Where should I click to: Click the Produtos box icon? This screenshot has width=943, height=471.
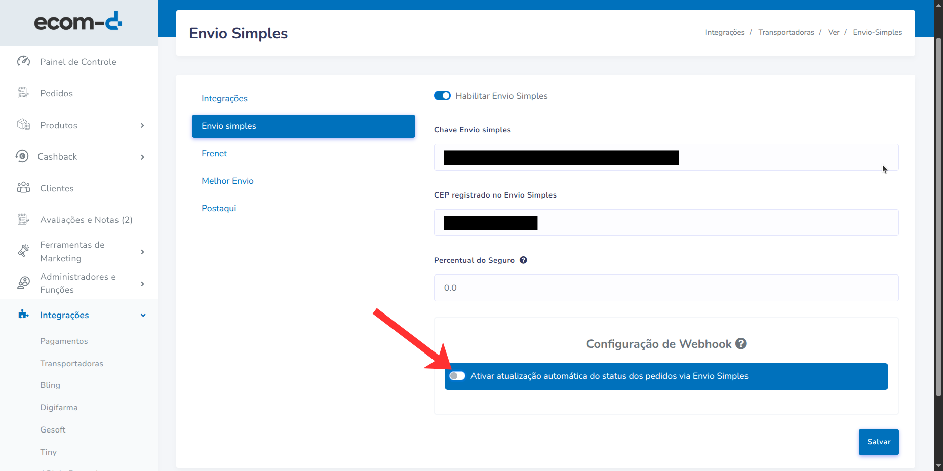[23, 125]
